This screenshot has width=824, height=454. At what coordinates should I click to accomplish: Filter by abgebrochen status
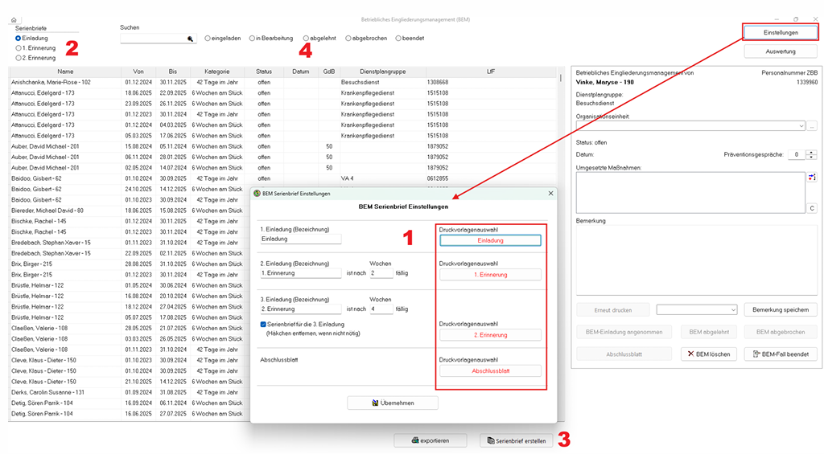point(348,39)
